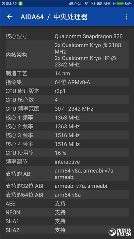This screenshot has height=239, width=134.
Task: Tap the Wi-Fi status icon
Action: coord(87,4)
